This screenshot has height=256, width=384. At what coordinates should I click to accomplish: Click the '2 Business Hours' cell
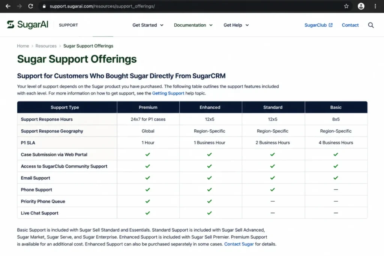(x=273, y=142)
